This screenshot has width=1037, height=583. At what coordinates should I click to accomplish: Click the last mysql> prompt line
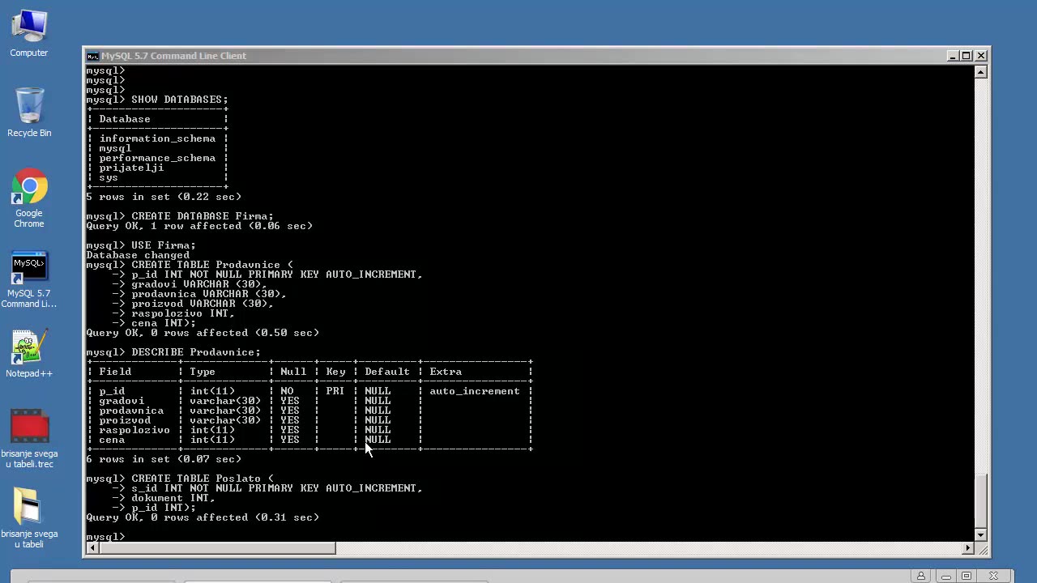(105, 537)
